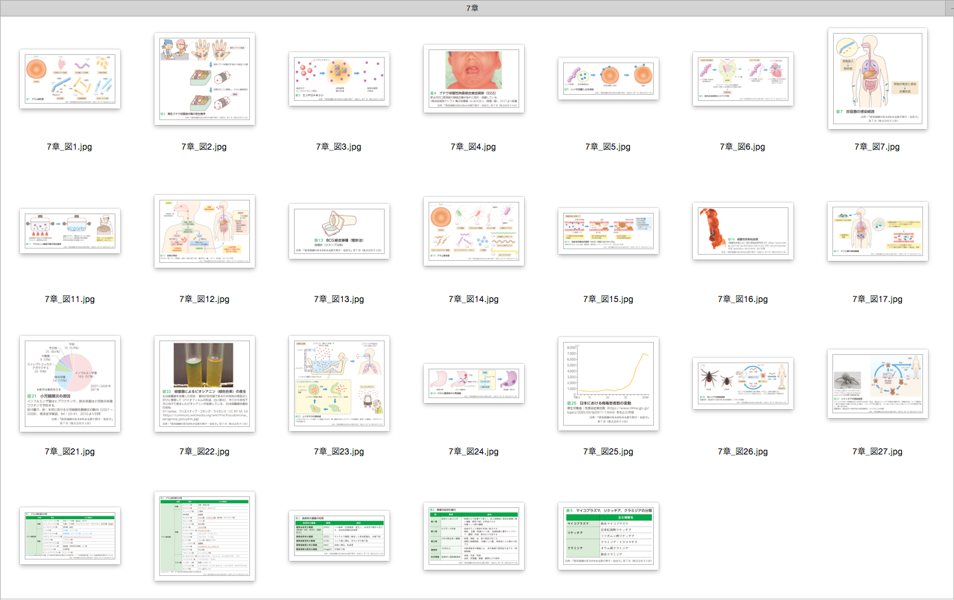This screenshot has width=954, height=600.
Task: Select the file name text 7章_図5.jpg
Action: pyautogui.click(x=608, y=147)
